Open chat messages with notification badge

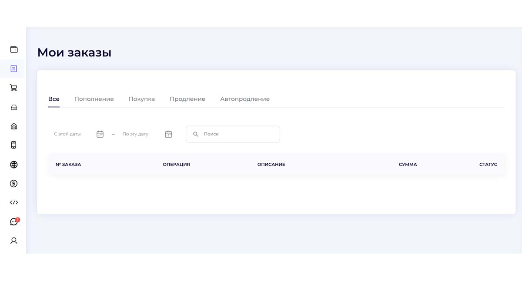tap(14, 222)
